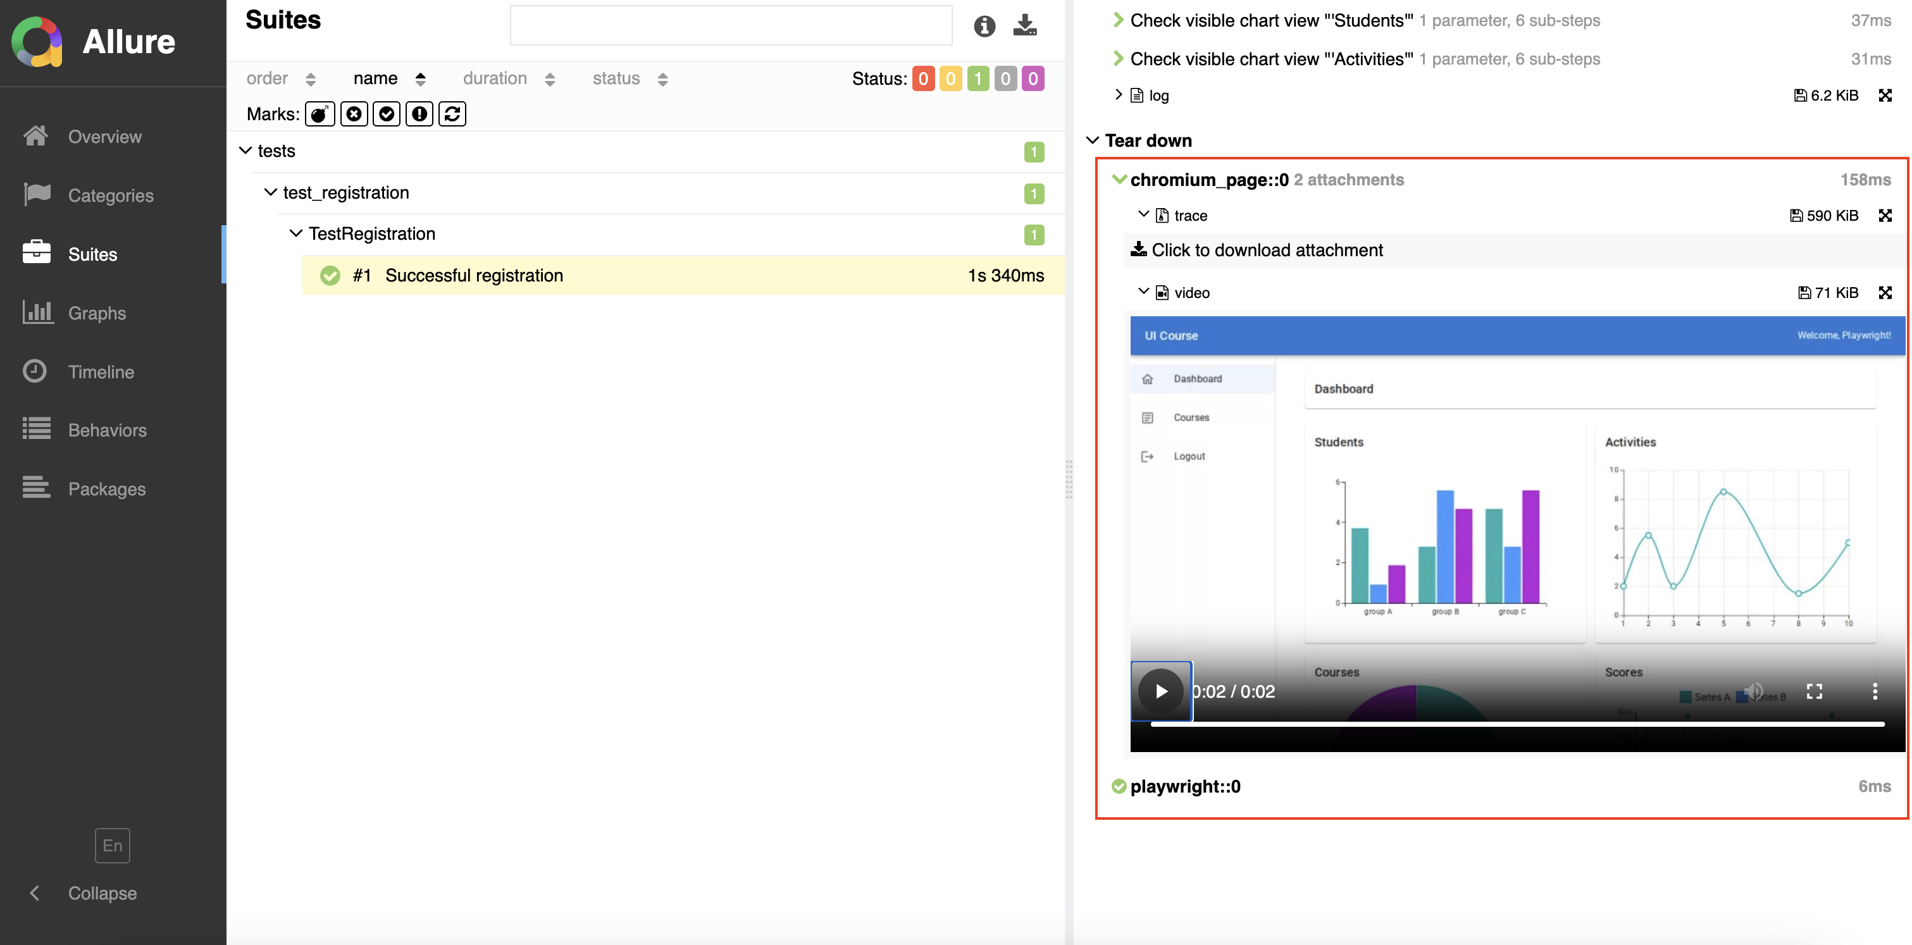The height and width of the screenshot is (945, 1912).
Task: Open log attachment in fullscreen
Action: 1885,95
